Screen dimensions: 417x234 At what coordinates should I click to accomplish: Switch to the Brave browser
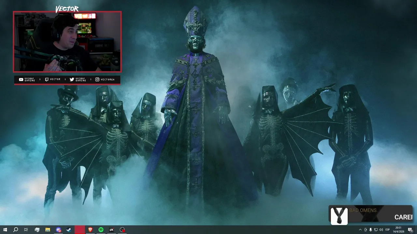pyautogui.click(x=90, y=230)
